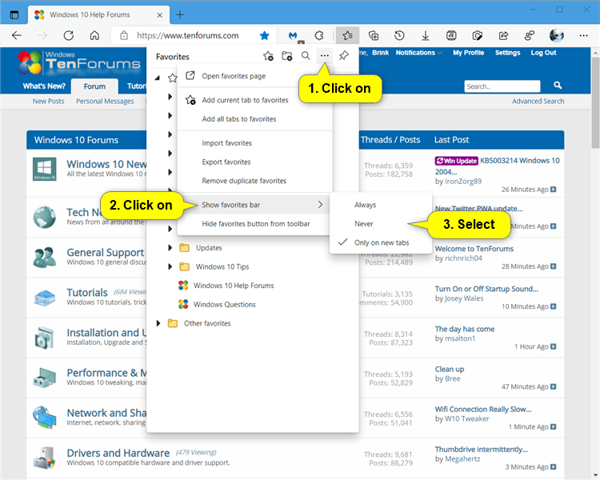Open Edge Settings and more menu
Viewport: 600px width, 480px height.
pos(583,35)
